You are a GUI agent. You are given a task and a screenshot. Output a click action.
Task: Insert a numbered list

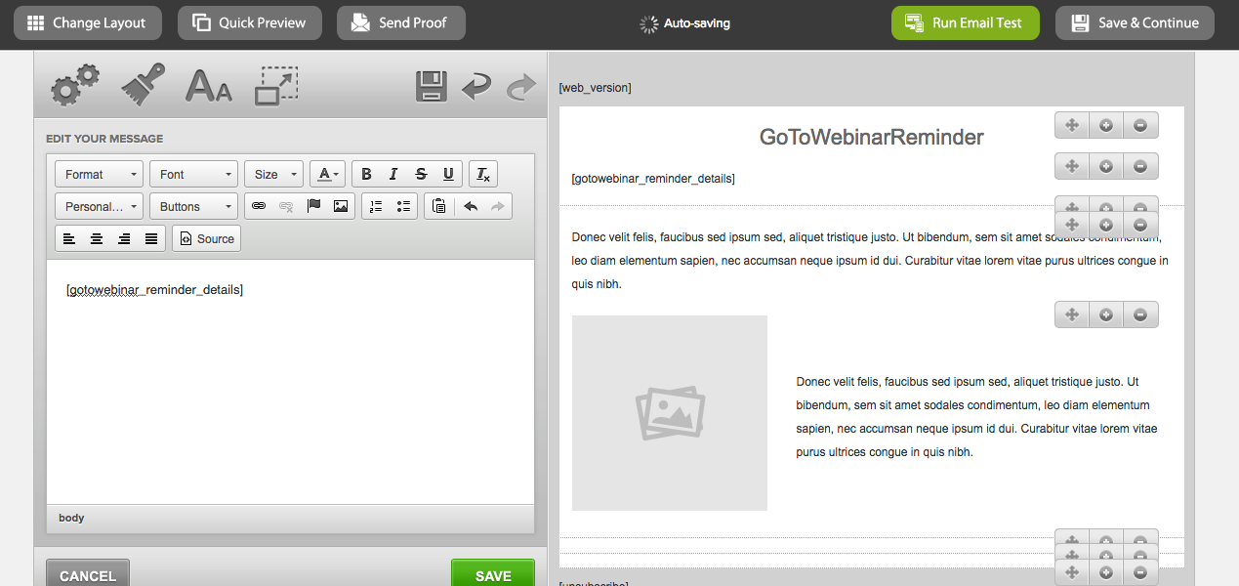click(376, 206)
